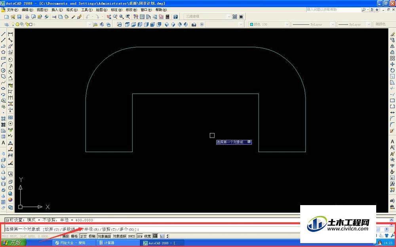Screen dimensions: 396x247
Task: Open the 视图(V) menu
Action: (42, 10)
